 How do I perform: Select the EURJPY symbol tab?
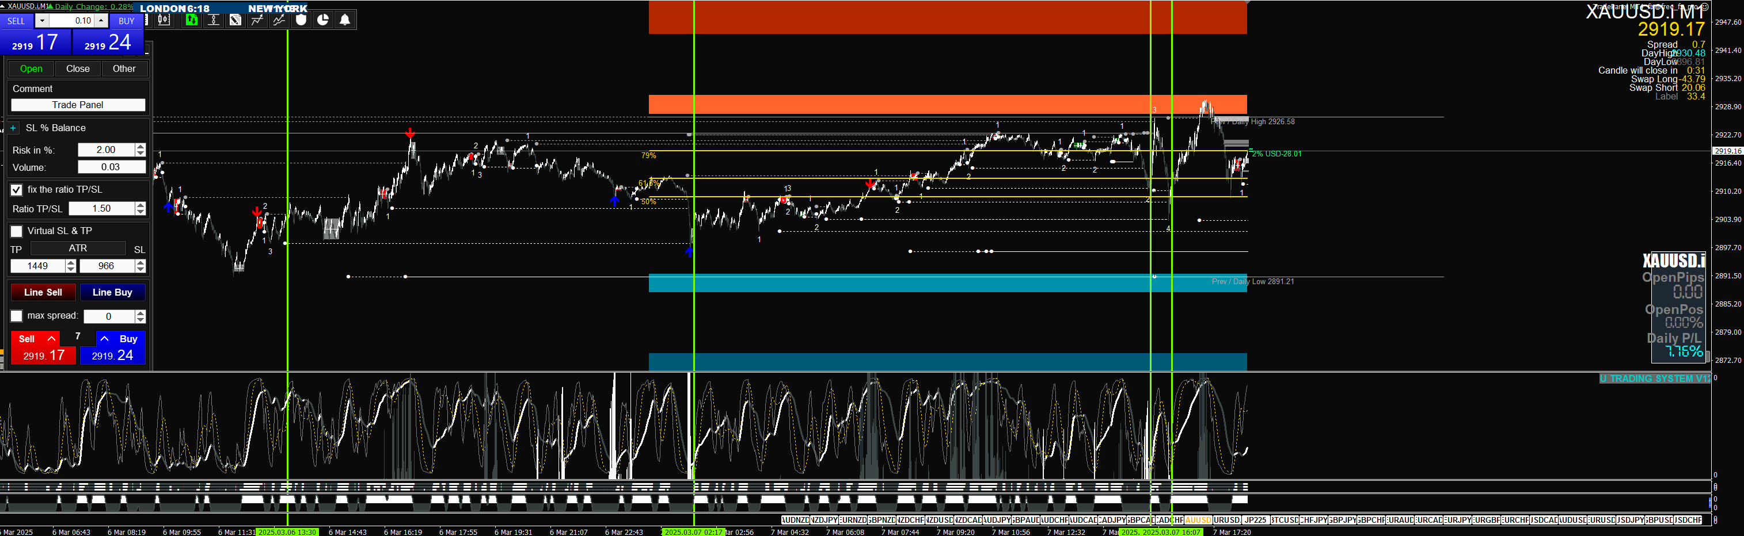[1458, 520]
